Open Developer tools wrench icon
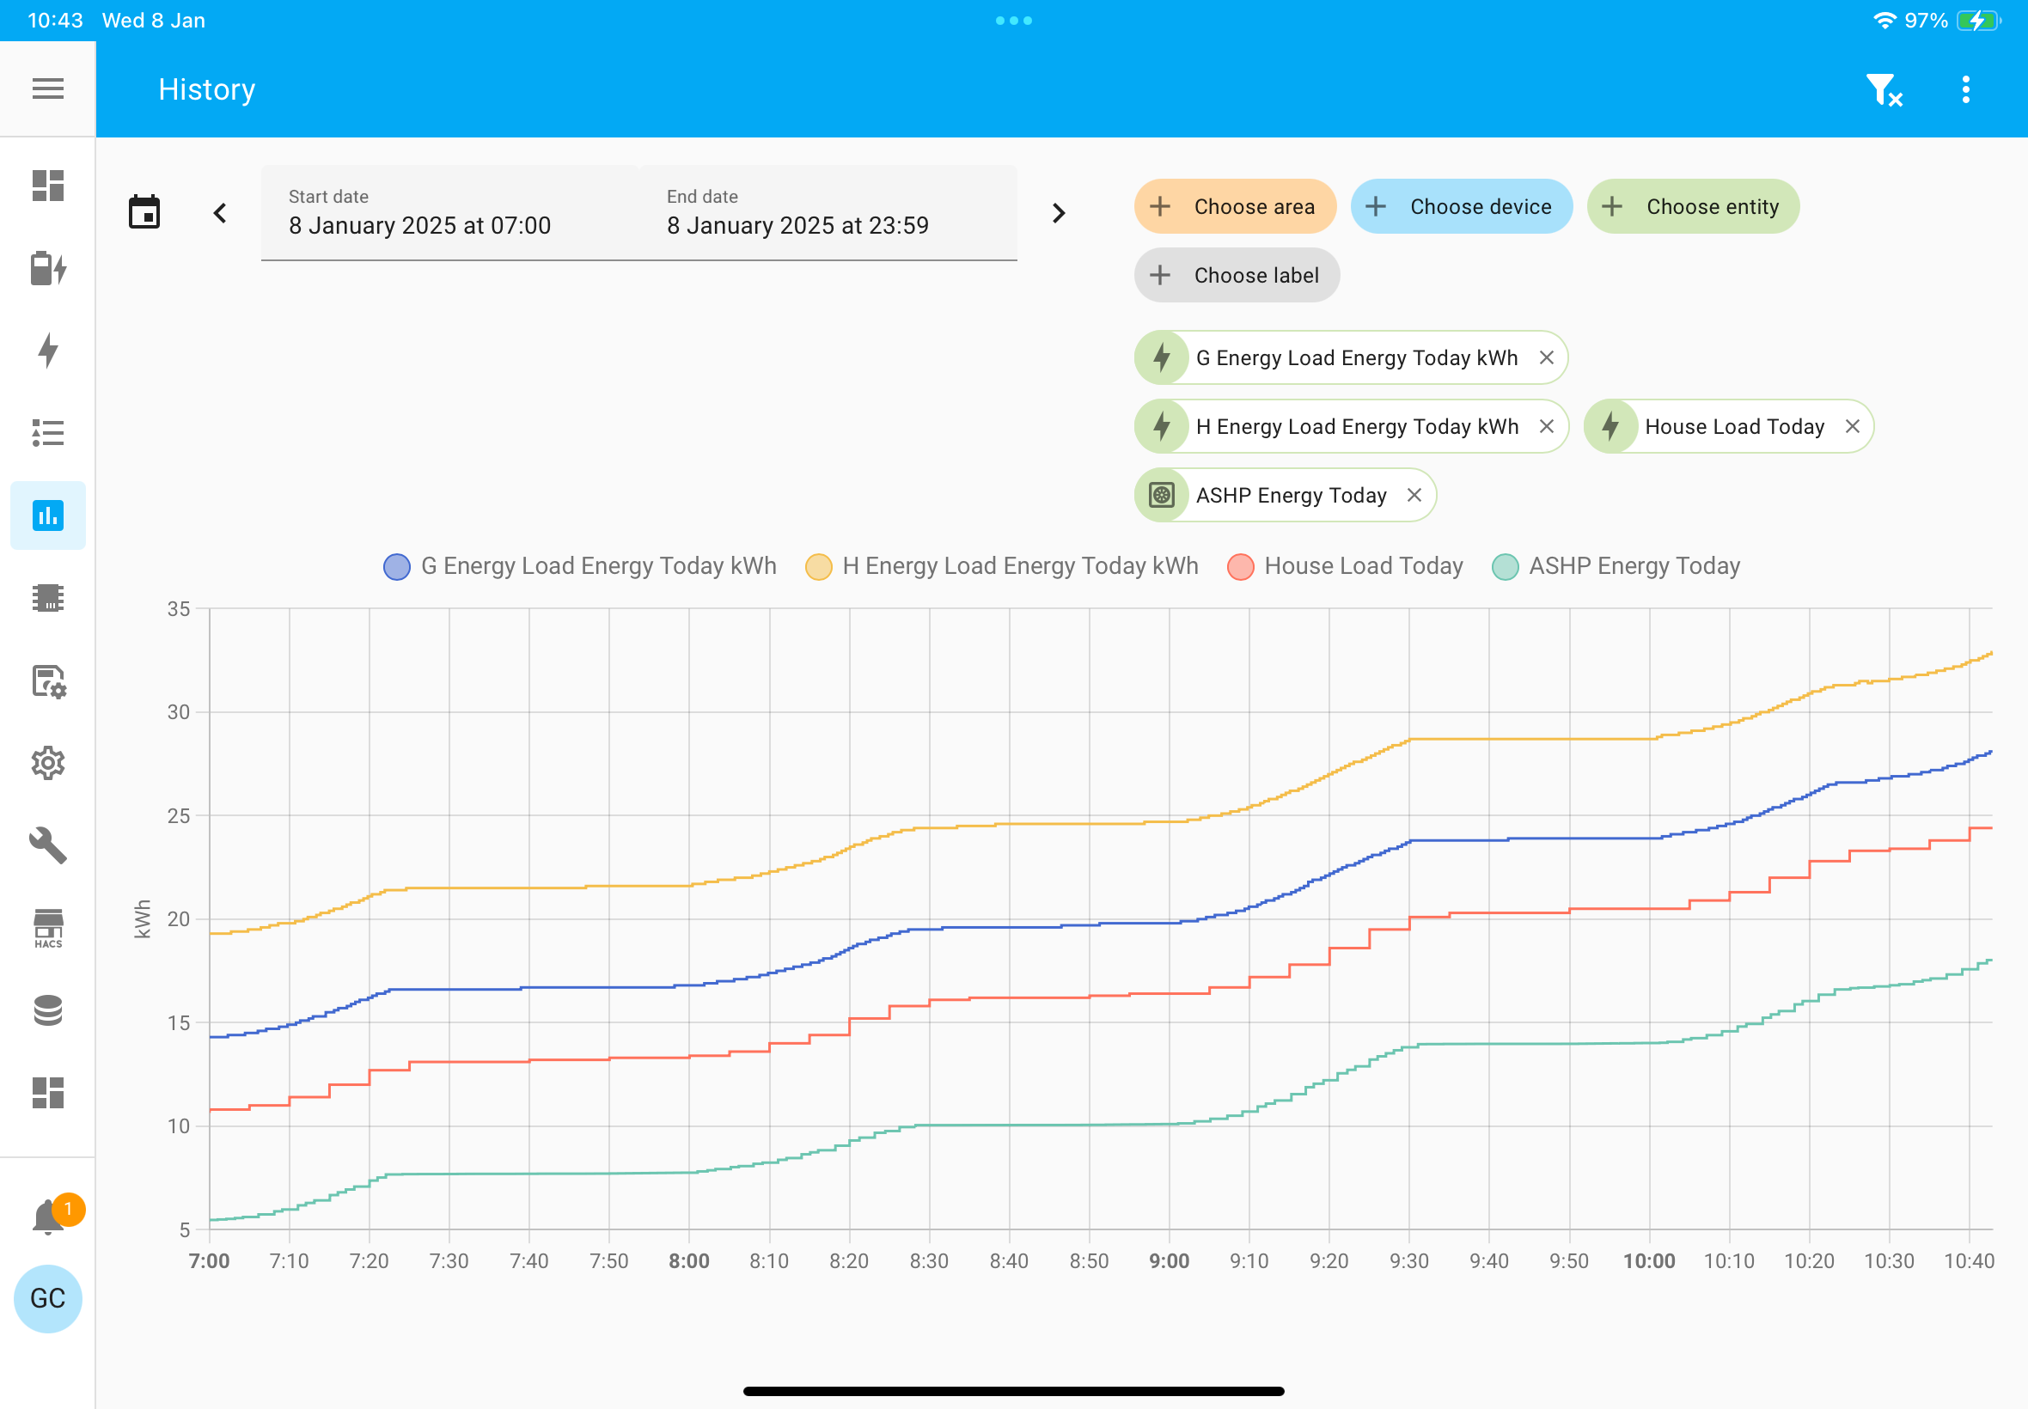This screenshot has height=1409, width=2028. [x=47, y=845]
